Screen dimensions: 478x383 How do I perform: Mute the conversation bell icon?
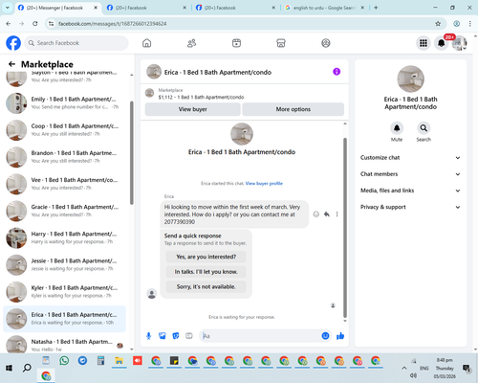click(x=397, y=128)
